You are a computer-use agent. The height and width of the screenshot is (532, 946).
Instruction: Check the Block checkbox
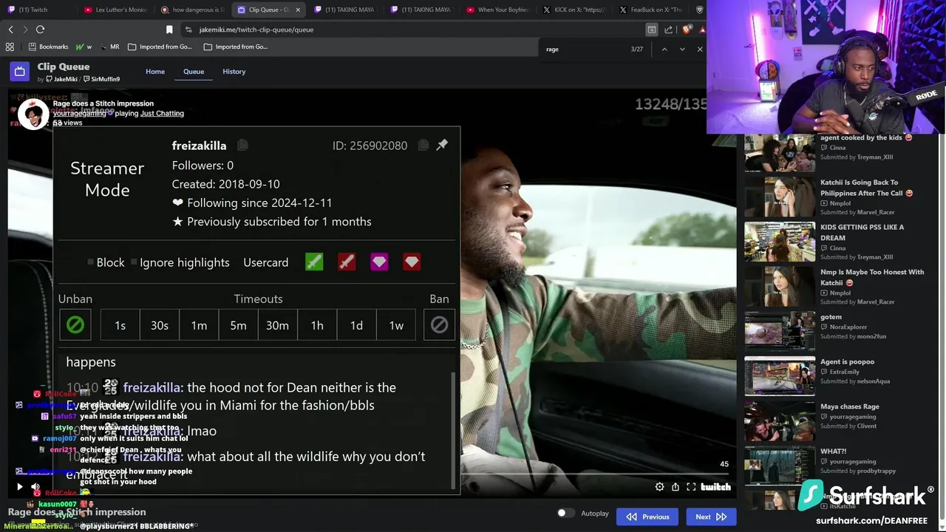coord(90,262)
